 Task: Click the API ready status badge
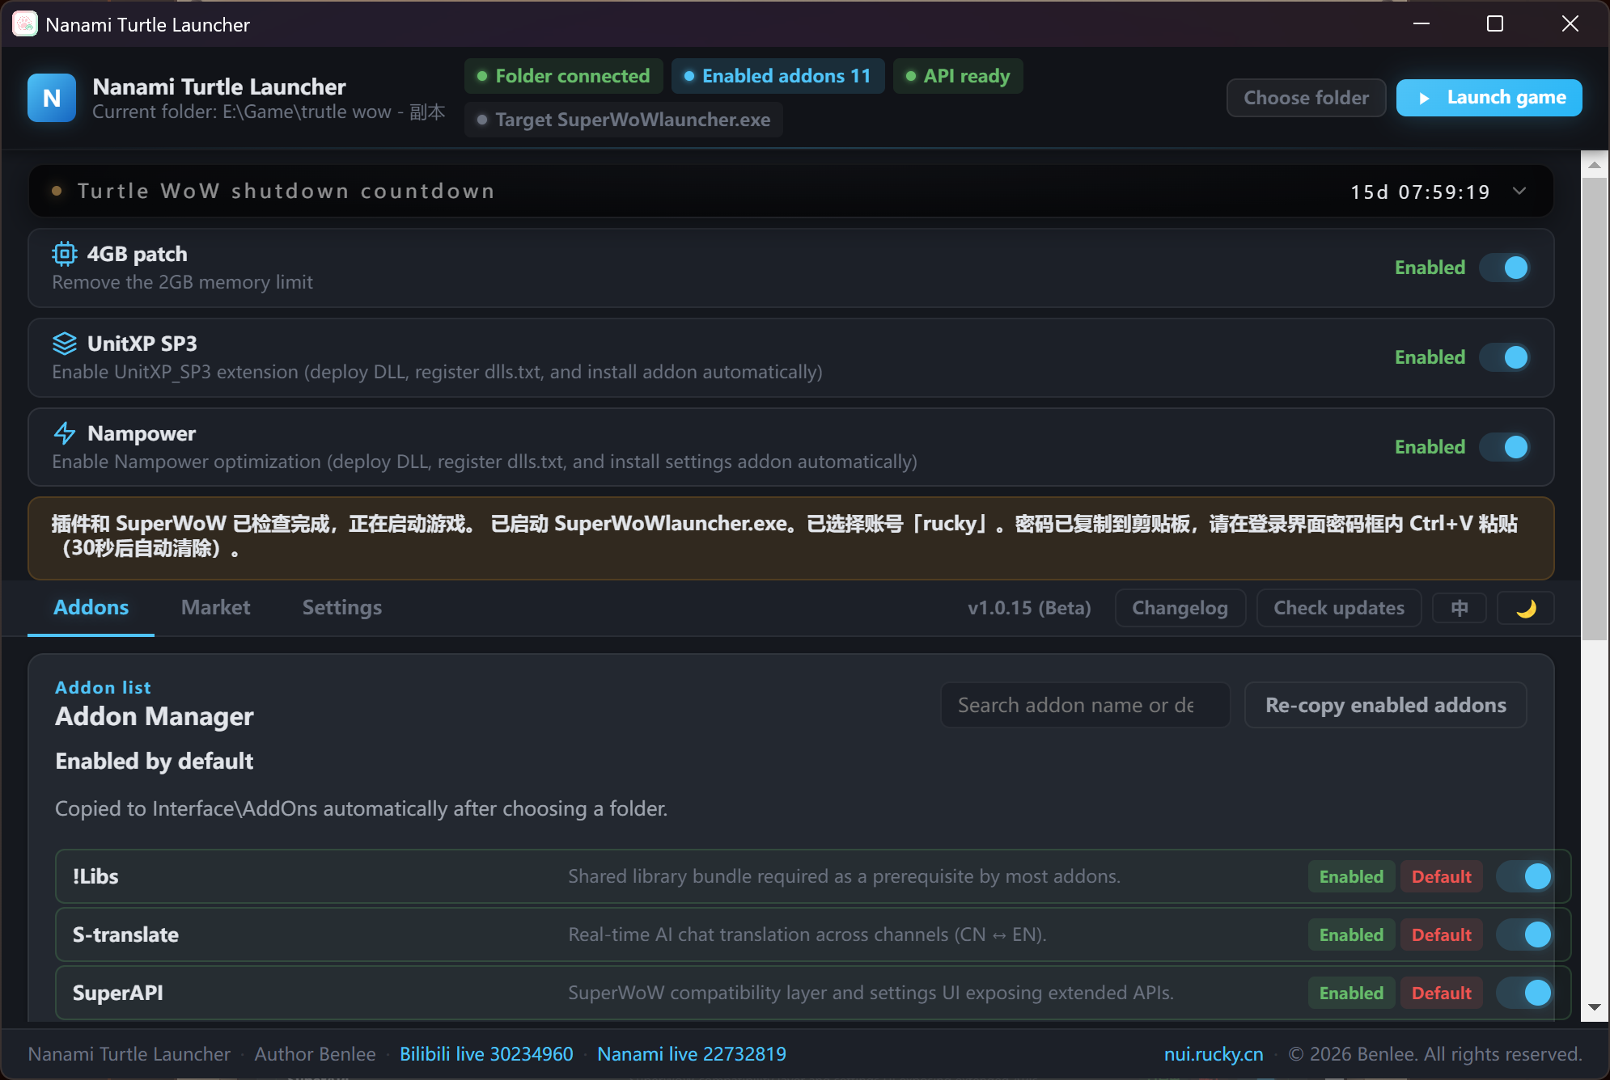958,76
